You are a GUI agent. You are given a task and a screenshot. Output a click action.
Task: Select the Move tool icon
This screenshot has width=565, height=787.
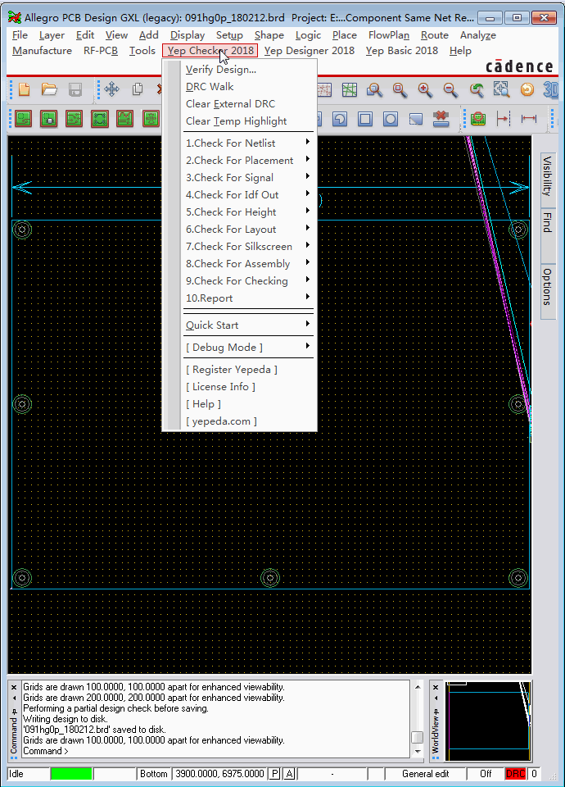[x=112, y=90]
